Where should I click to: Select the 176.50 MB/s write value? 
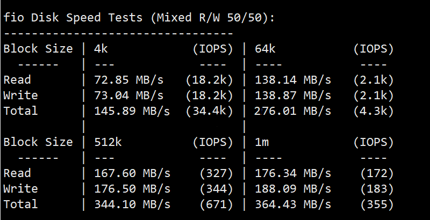[132, 189]
